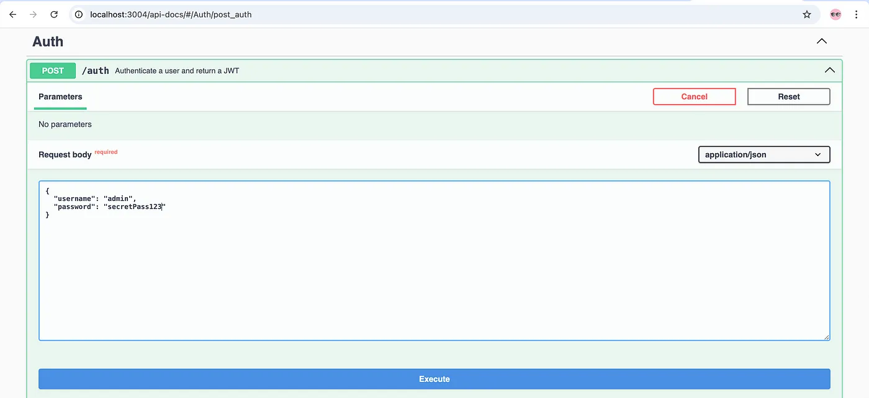
Task: Collapse the Auth section using its chevron
Action: point(821,42)
